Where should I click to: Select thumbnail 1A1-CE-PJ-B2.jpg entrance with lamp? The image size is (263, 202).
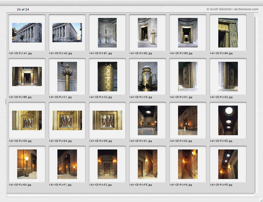coord(148,33)
